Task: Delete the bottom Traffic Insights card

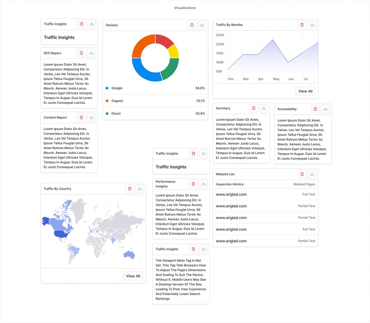Action: click(x=193, y=249)
